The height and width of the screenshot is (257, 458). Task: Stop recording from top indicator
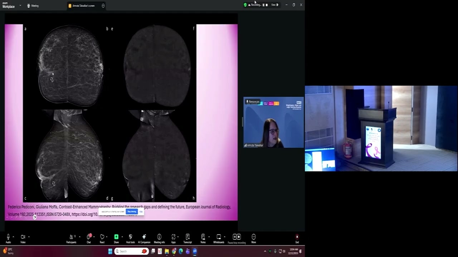coord(267,5)
